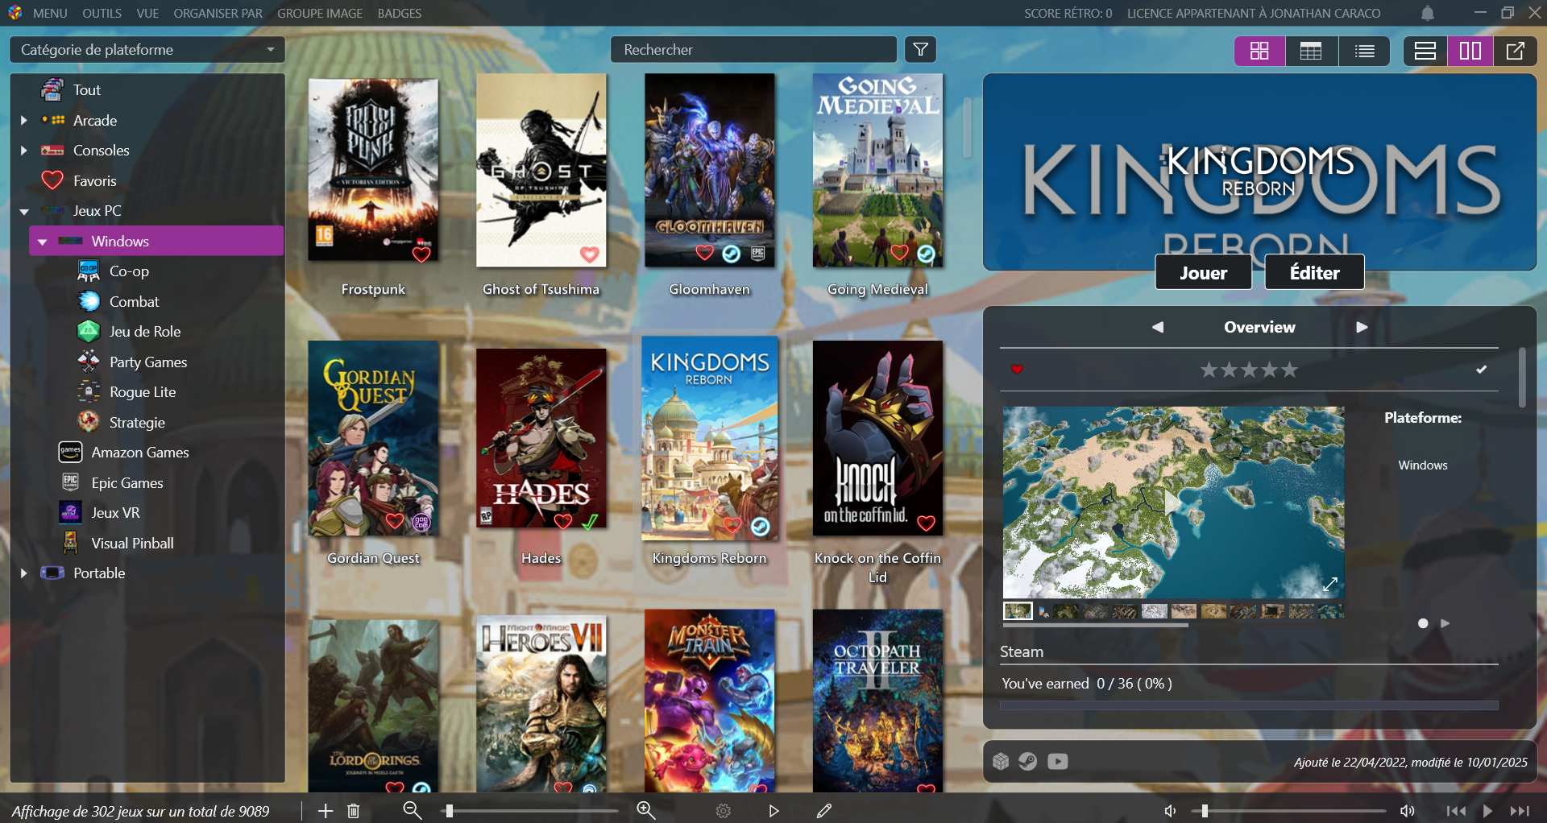Click the trash delete icon in bottom bar
This screenshot has height=823, width=1547.
click(x=353, y=811)
